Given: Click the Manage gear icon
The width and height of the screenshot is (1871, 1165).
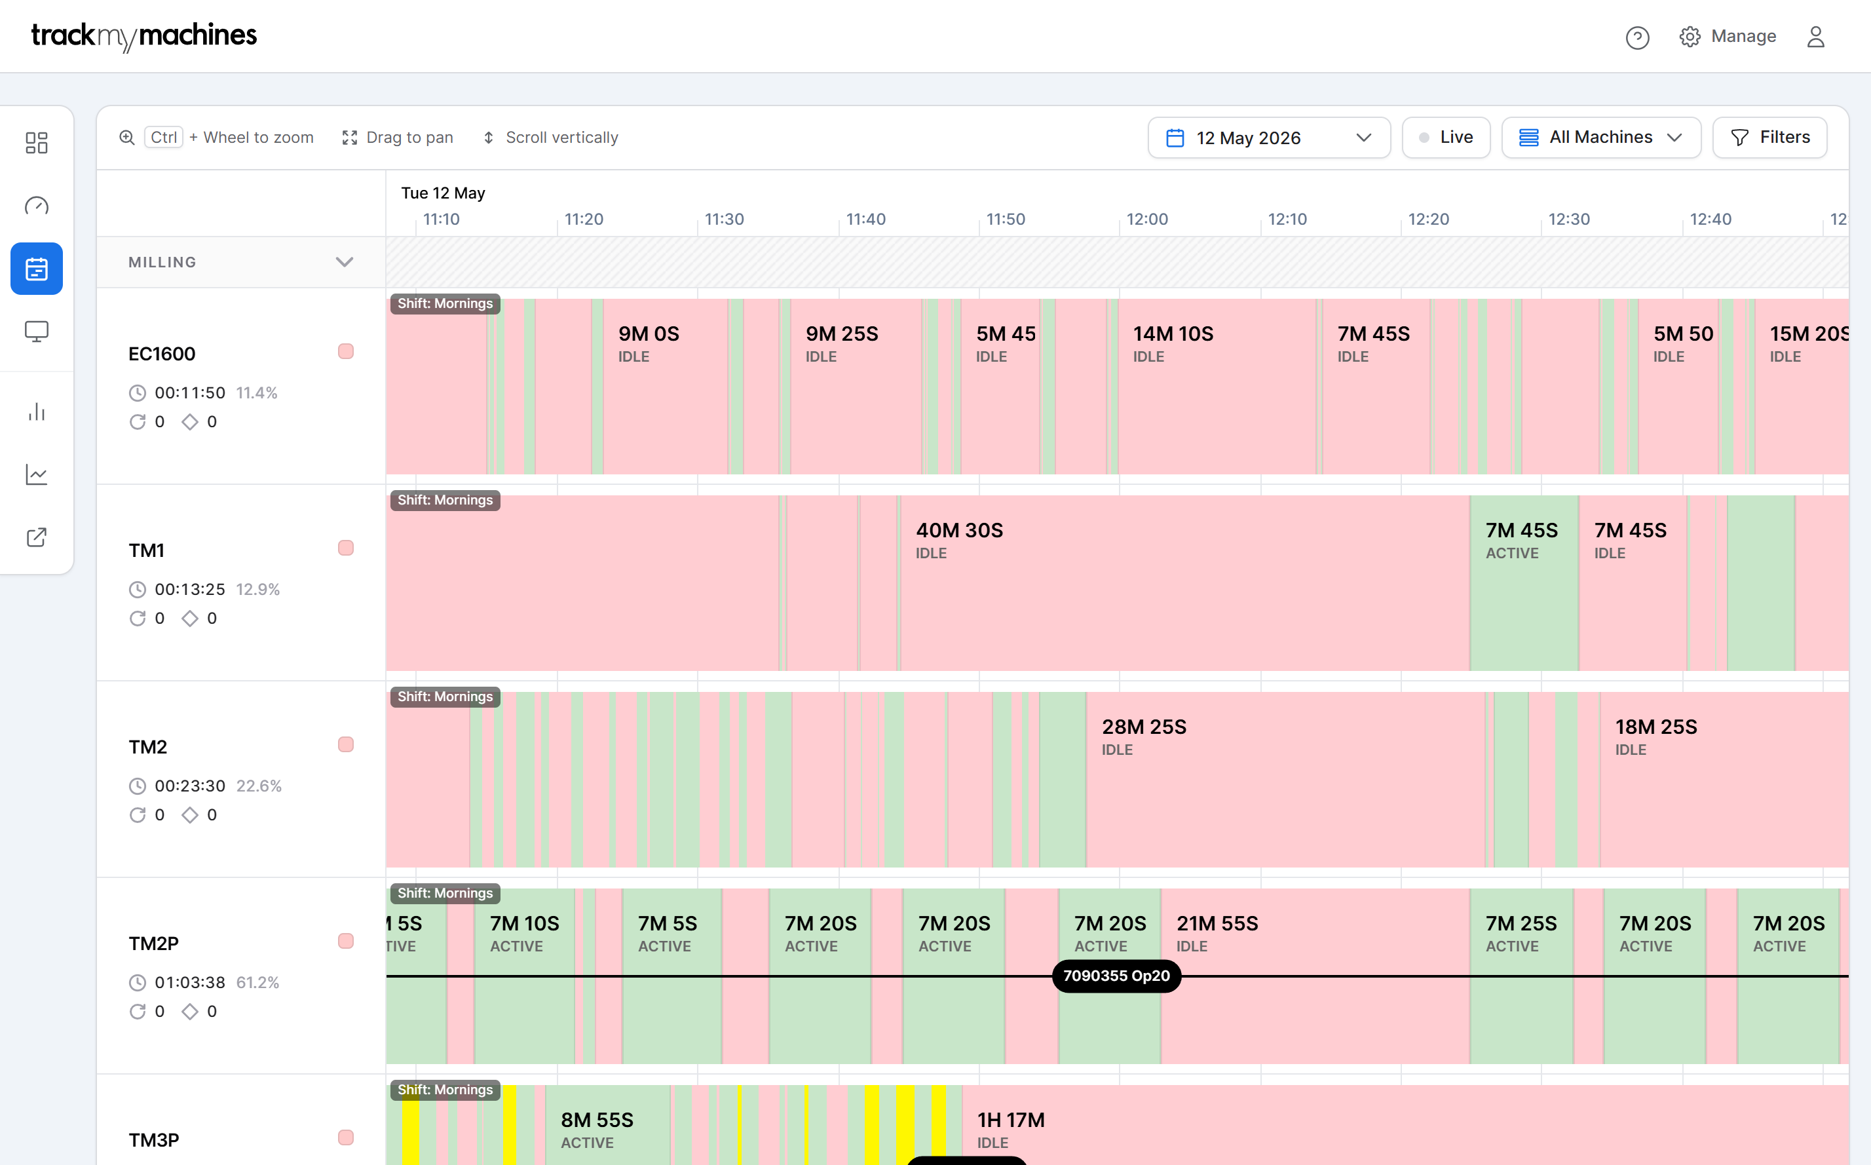Looking at the screenshot, I should tap(1690, 37).
